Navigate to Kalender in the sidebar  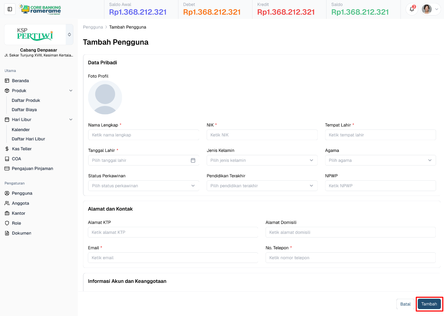(20, 129)
